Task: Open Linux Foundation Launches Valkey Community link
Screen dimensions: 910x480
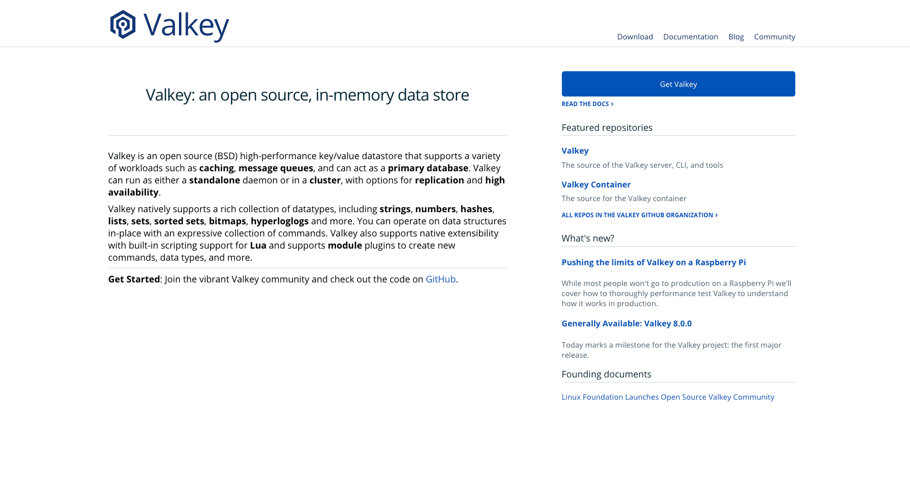Action: pyautogui.click(x=667, y=397)
